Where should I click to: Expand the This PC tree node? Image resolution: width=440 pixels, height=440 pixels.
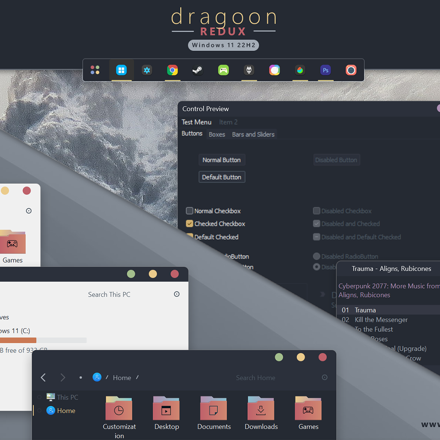coord(39,397)
